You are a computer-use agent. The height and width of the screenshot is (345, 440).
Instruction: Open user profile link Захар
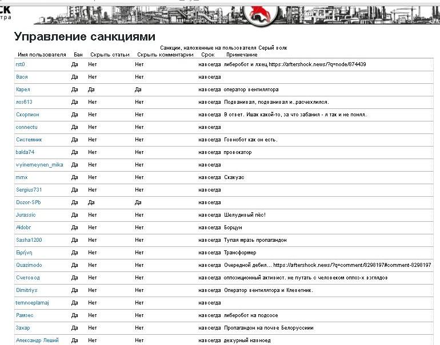(23, 328)
